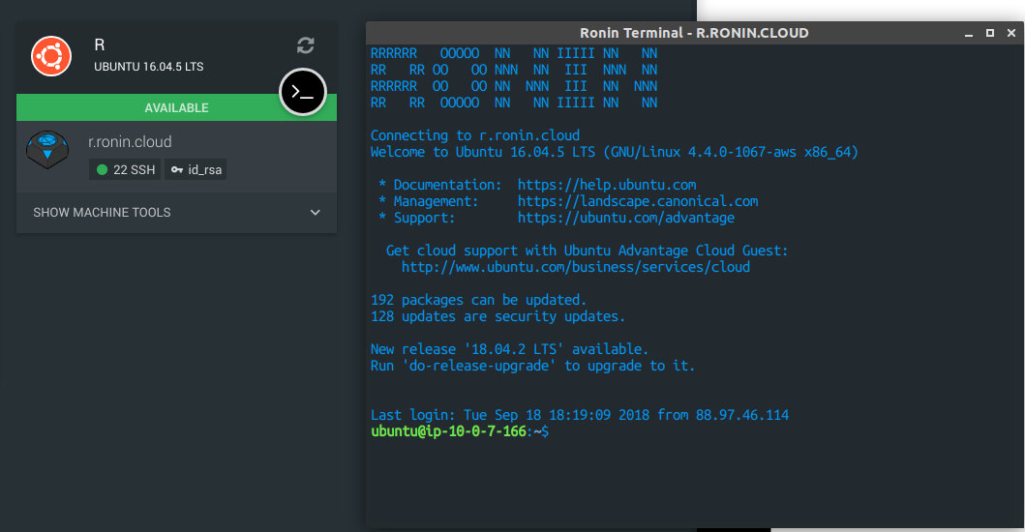Screen dimensions: 1025x532
Task: Close the Ronin Terminal window
Action: (x=1011, y=33)
